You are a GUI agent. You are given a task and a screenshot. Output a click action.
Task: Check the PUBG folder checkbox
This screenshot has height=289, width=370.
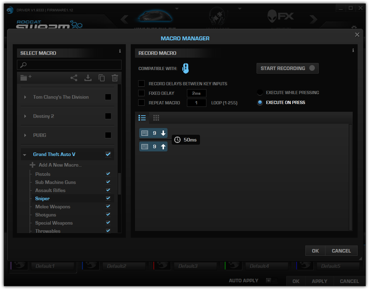[108, 135]
